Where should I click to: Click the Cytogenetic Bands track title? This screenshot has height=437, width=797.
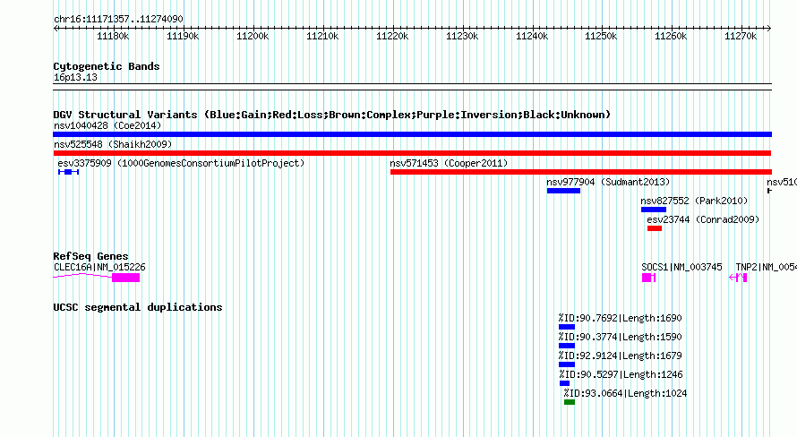[107, 66]
